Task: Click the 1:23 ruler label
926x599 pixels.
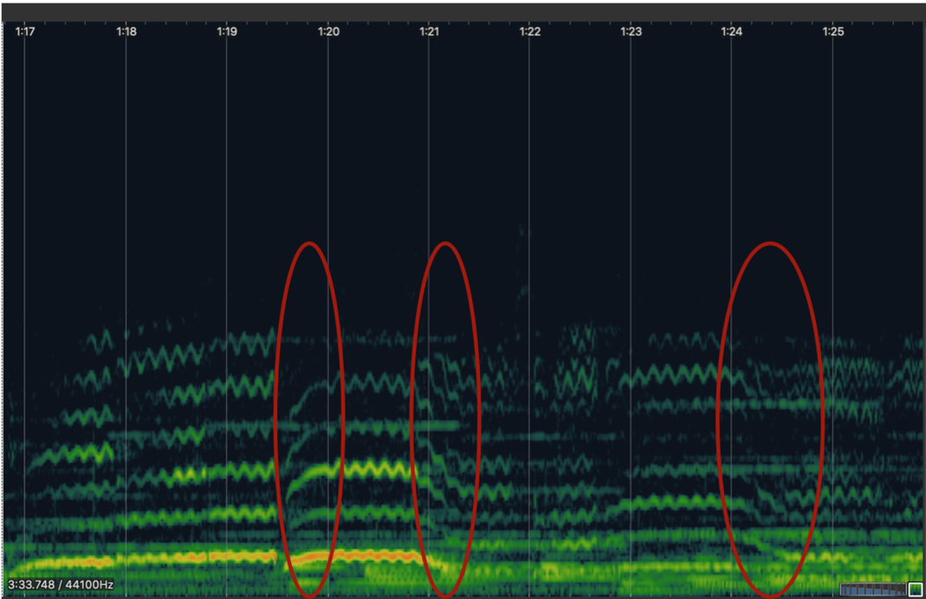Action: (631, 32)
